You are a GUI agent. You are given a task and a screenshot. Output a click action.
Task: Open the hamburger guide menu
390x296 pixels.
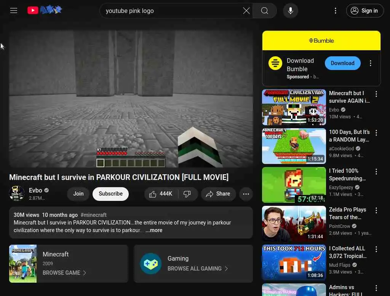(x=13, y=11)
